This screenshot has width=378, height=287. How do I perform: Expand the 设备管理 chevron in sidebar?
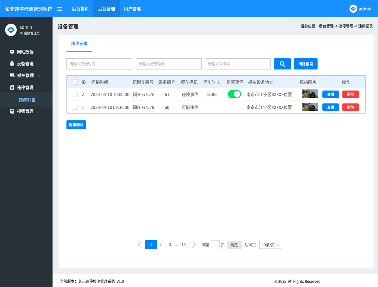[38, 64]
